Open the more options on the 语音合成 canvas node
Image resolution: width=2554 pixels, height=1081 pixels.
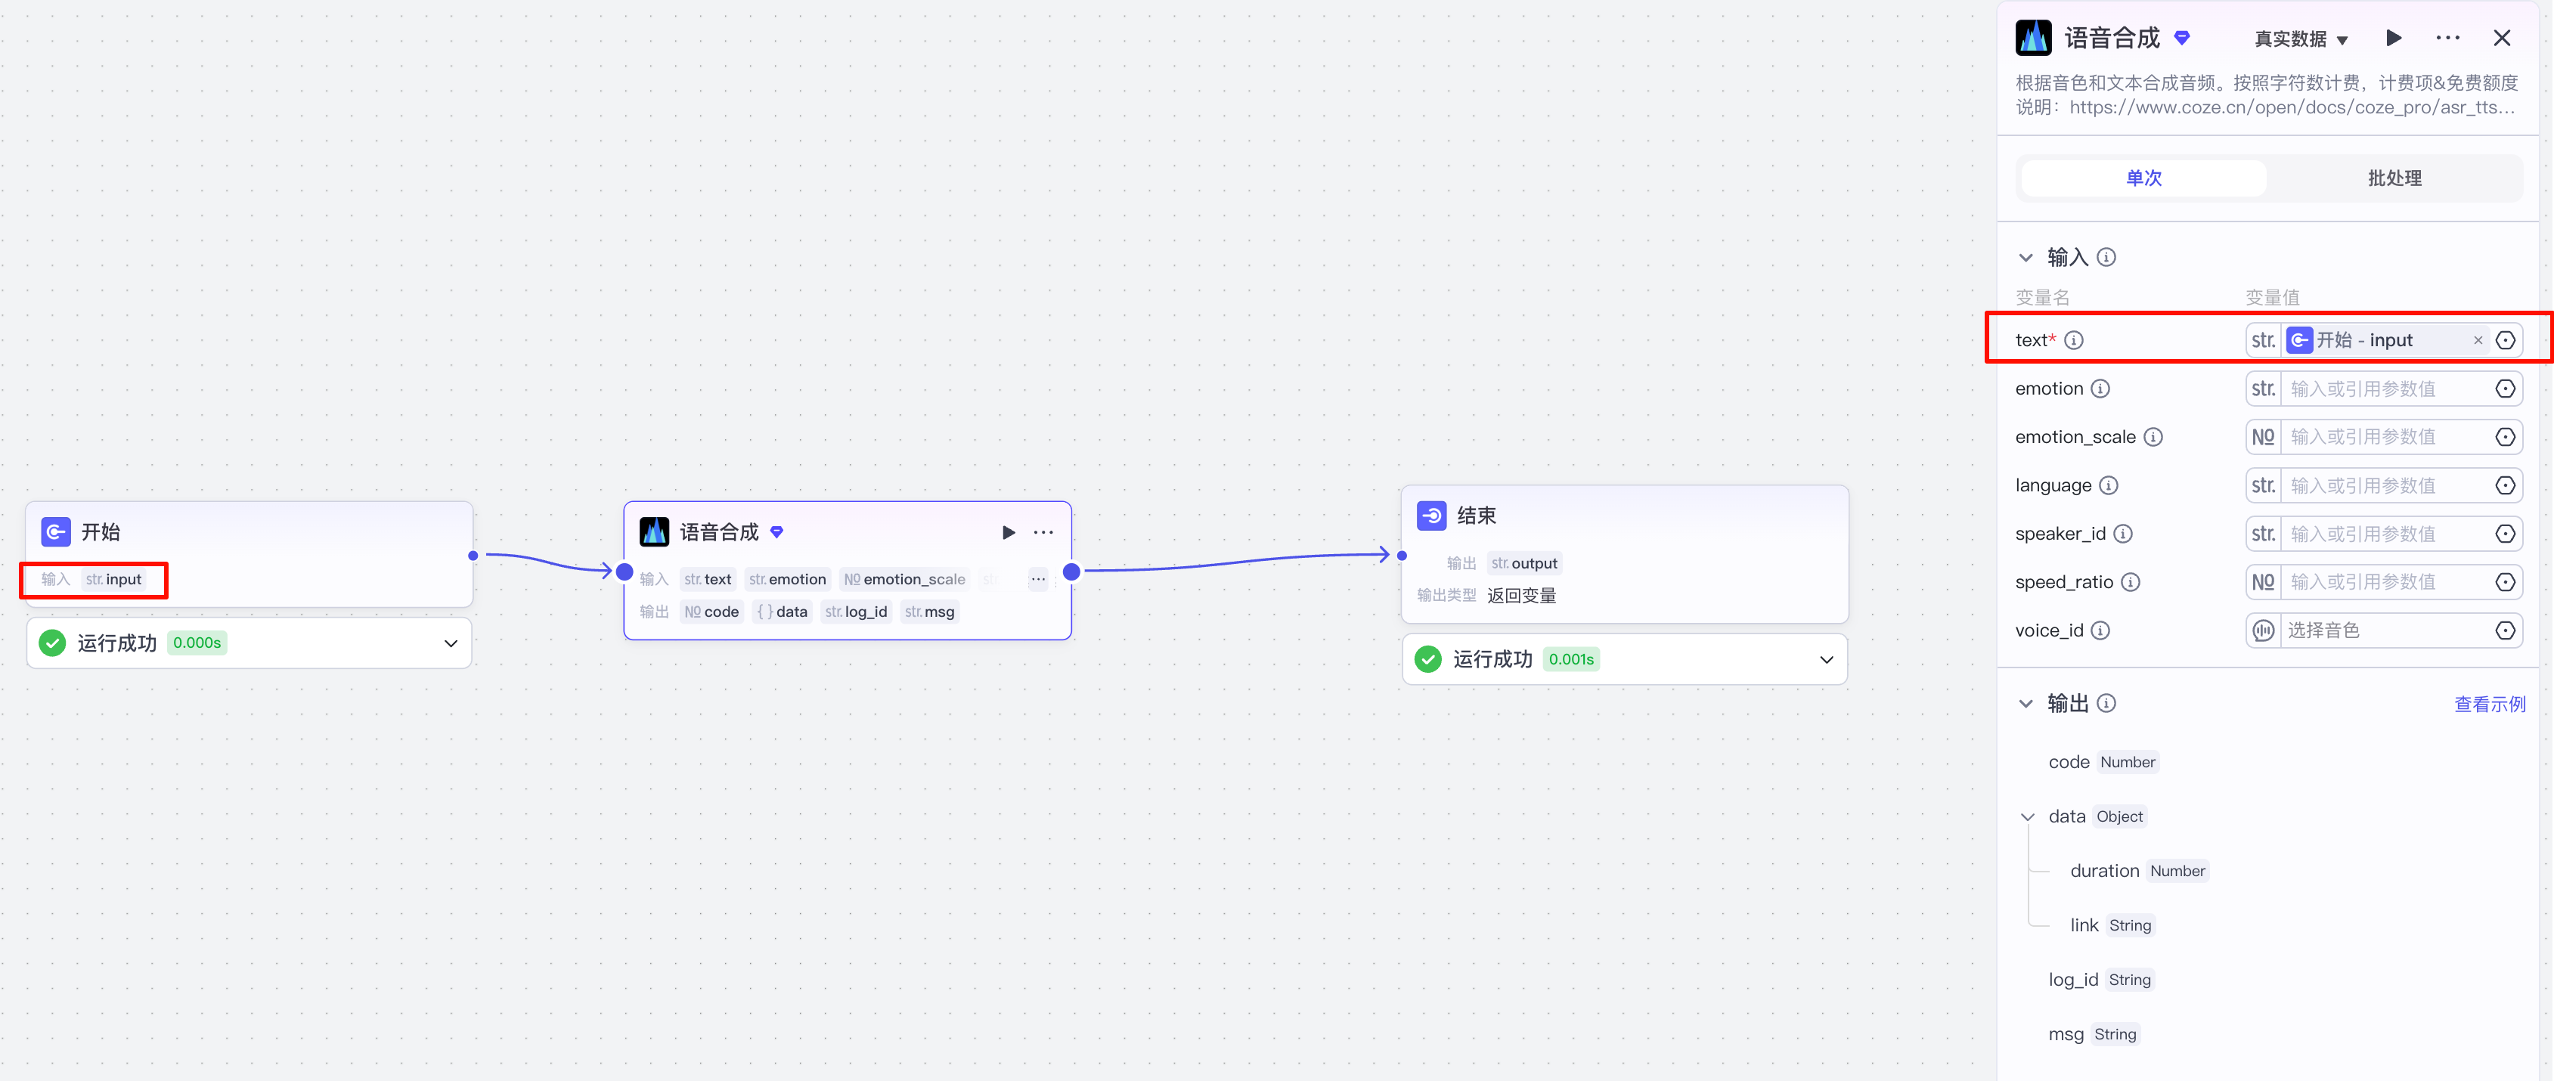point(1043,533)
